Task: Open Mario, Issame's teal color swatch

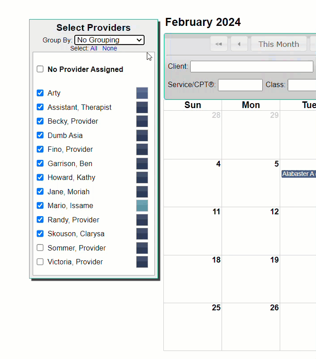Action: 142,205
